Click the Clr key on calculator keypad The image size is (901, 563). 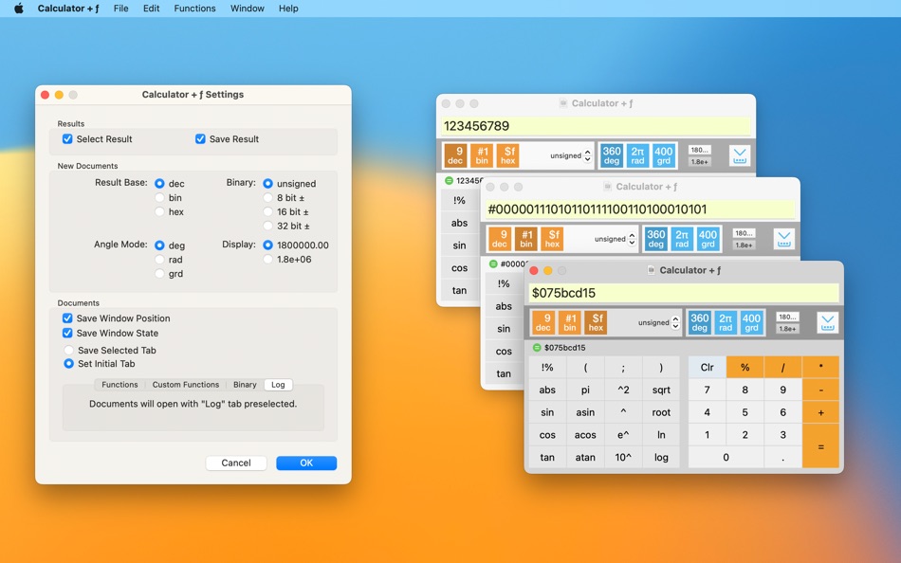[707, 368]
